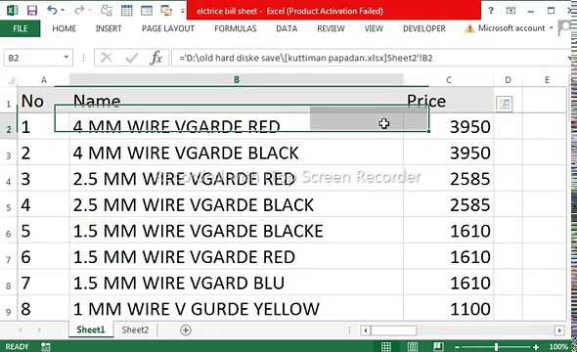Click the Cancel X icon in formula bar
The height and width of the screenshot is (352, 577).
pos(107,58)
